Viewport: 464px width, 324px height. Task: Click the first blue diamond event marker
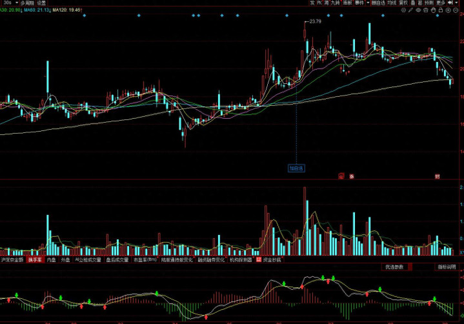tap(85, 15)
